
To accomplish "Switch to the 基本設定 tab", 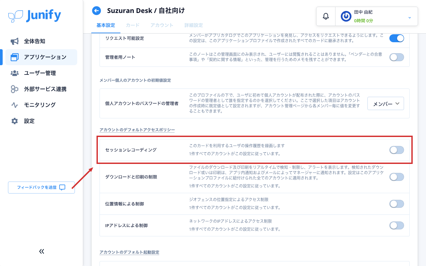I will [106, 25].
